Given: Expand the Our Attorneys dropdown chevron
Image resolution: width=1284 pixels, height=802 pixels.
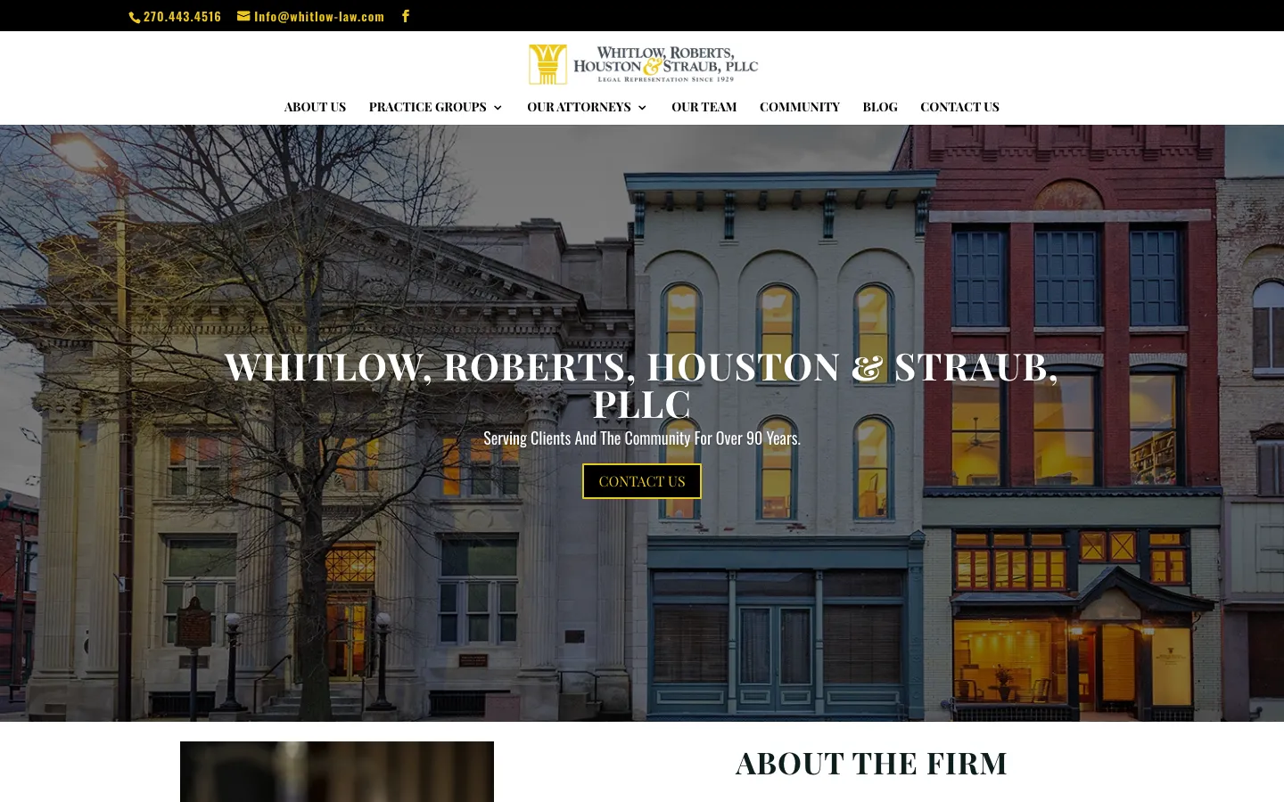Looking at the screenshot, I should pos(642,108).
